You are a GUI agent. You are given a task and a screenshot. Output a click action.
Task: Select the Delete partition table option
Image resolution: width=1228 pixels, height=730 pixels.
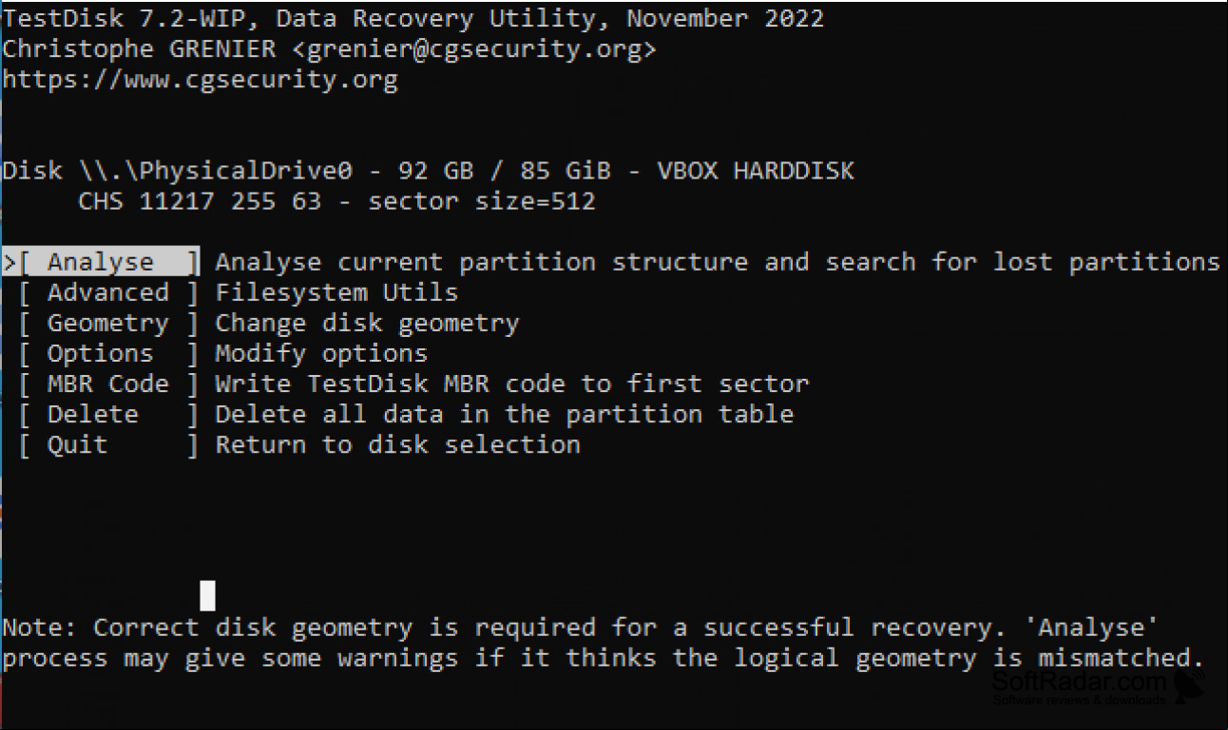coord(108,414)
